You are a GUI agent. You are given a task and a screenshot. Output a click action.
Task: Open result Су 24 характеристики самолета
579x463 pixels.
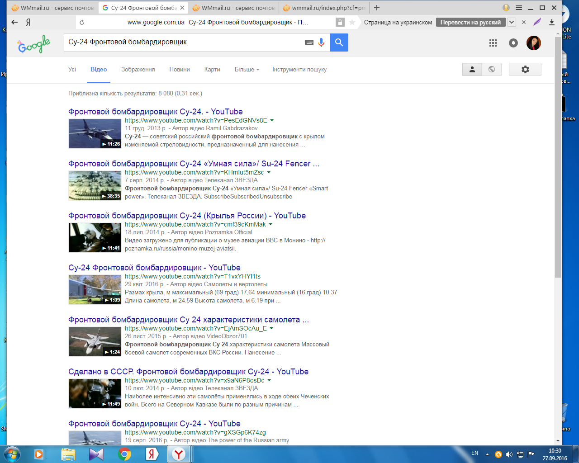click(189, 320)
